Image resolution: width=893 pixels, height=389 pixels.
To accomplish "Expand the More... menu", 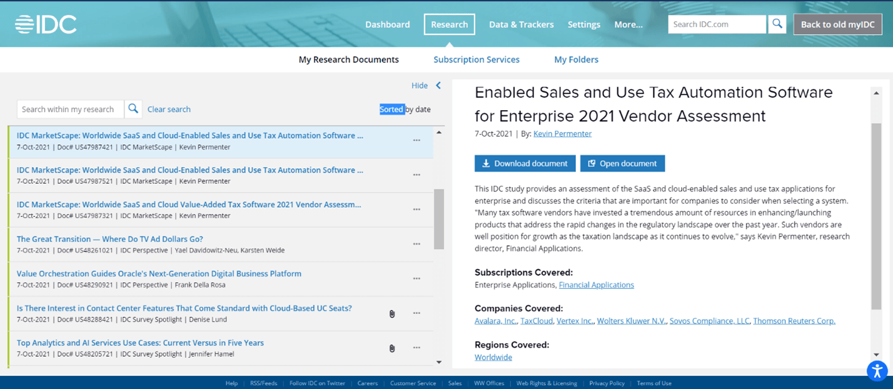I will pyautogui.click(x=628, y=24).
